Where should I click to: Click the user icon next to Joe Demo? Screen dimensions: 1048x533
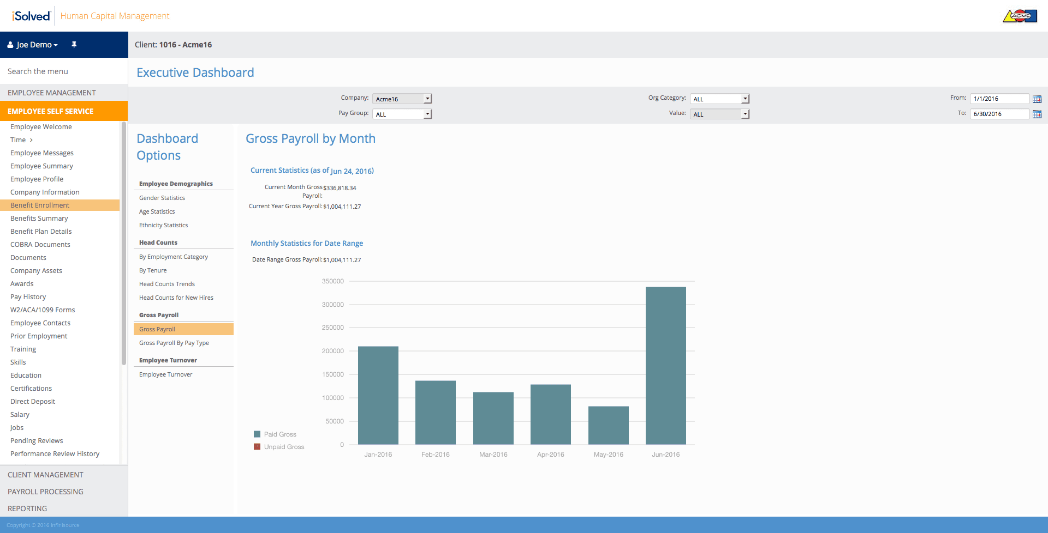[x=10, y=45]
